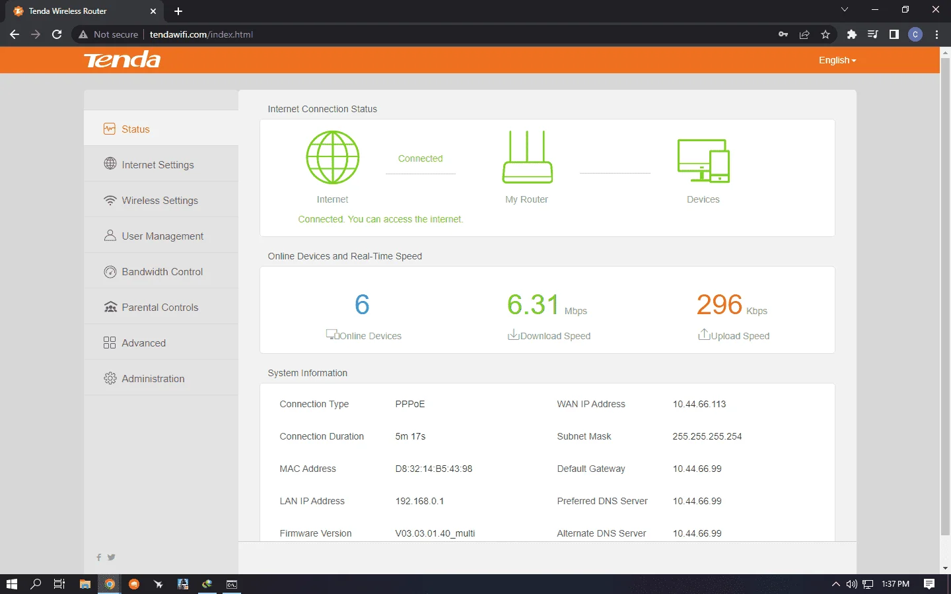Open the Command Prompt taskbar icon
The height and width of the screenshot is (594, 951).
232,584
